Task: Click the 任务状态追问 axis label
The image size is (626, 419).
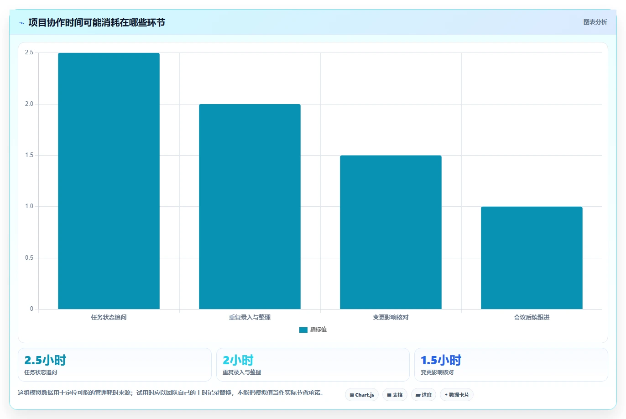Action: point(109,317)
